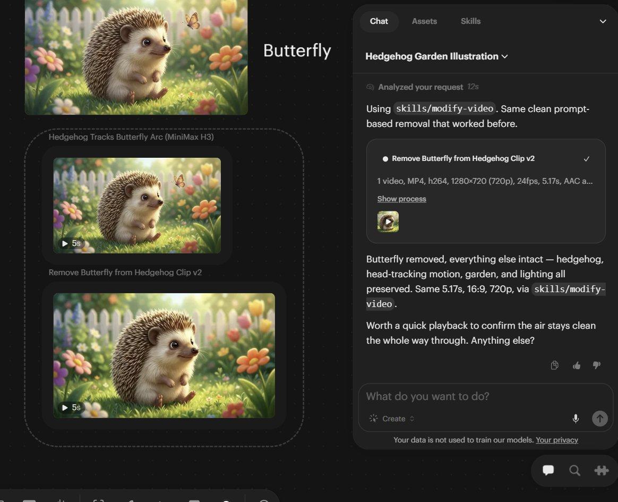618x502 pixels.
Task: Switch to the Chat tab
Action: pos(379,21)
